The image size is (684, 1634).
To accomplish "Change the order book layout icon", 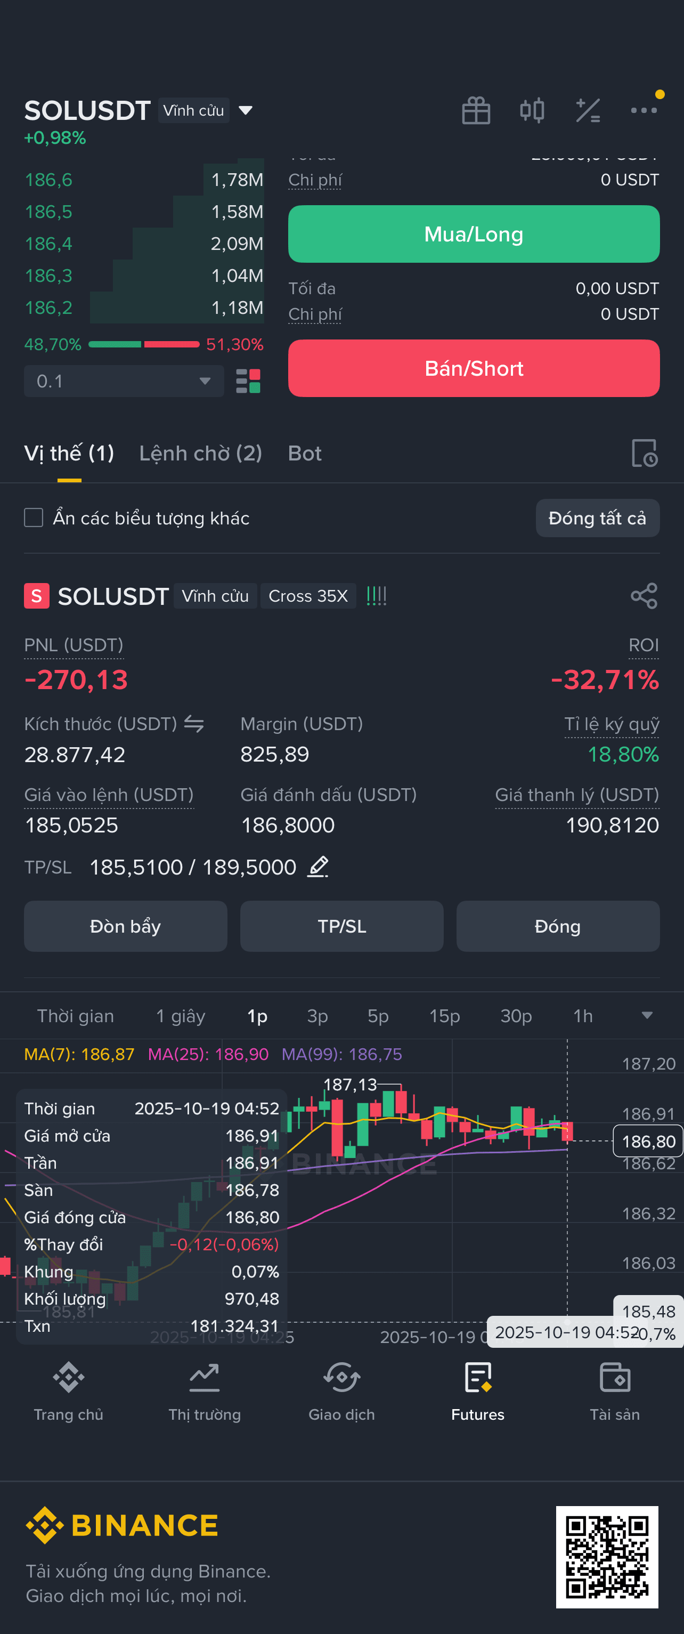I will [x=248, y=381].
